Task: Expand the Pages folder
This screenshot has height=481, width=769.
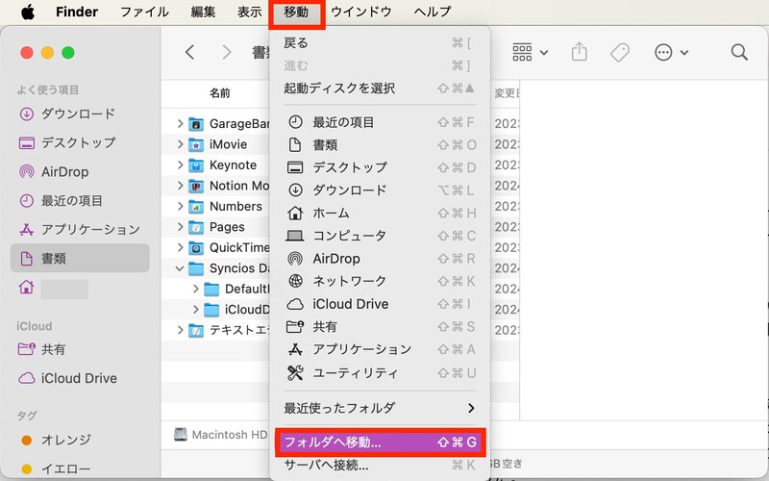Action: pos(180,227)
